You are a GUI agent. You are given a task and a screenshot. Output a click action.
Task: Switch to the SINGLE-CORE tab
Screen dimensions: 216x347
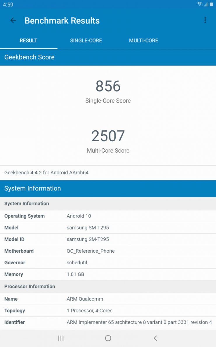[x=86, y=40]
